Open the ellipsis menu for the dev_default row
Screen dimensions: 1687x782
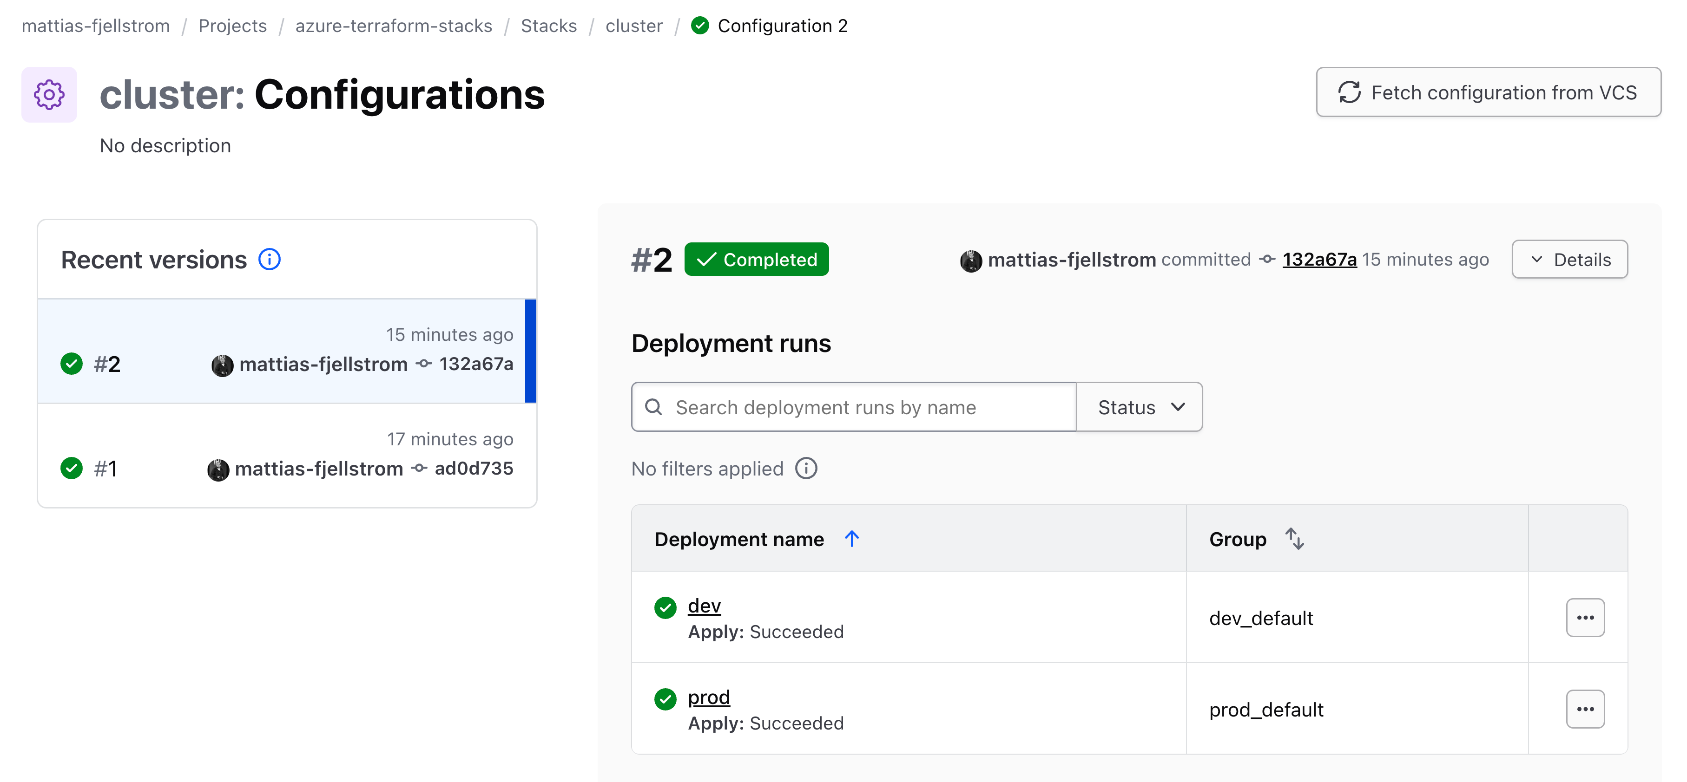pyautogui.click(x=1586, y=617)
